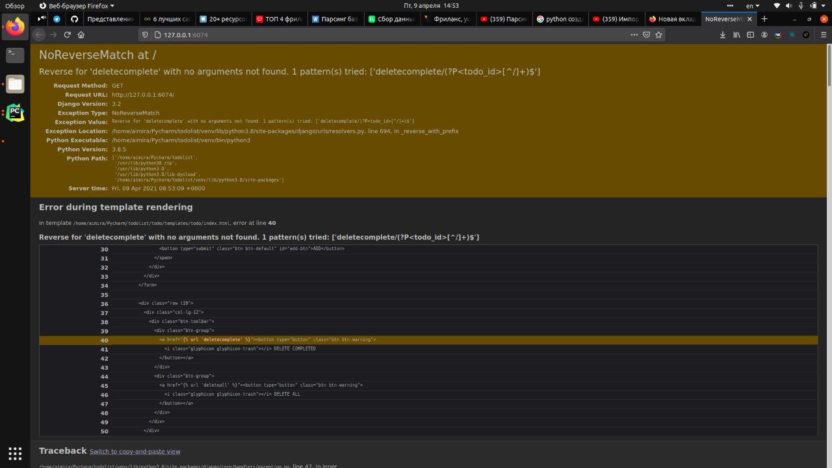Open the clock showing 'Пт, 9 апреля 14:53'
The width and height of the screenshot is (832, 468).
pos(432,5)
